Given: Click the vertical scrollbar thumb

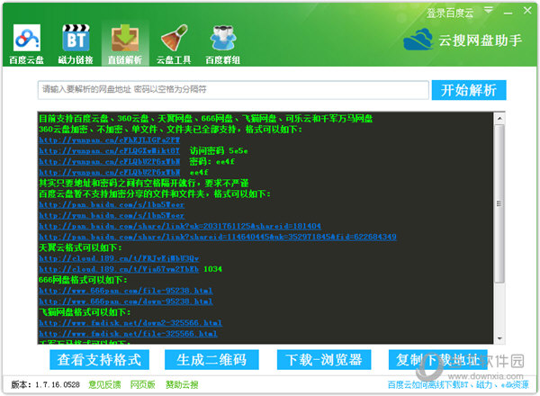Looking at the screenshot, I should pyautogui.click(x=499, y=203).
